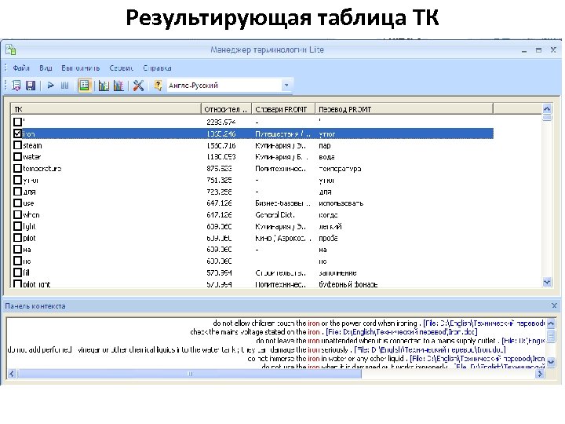Sort by Перевод PROMT column header
This screenshot has width=565, height=424.
[404, 109]
